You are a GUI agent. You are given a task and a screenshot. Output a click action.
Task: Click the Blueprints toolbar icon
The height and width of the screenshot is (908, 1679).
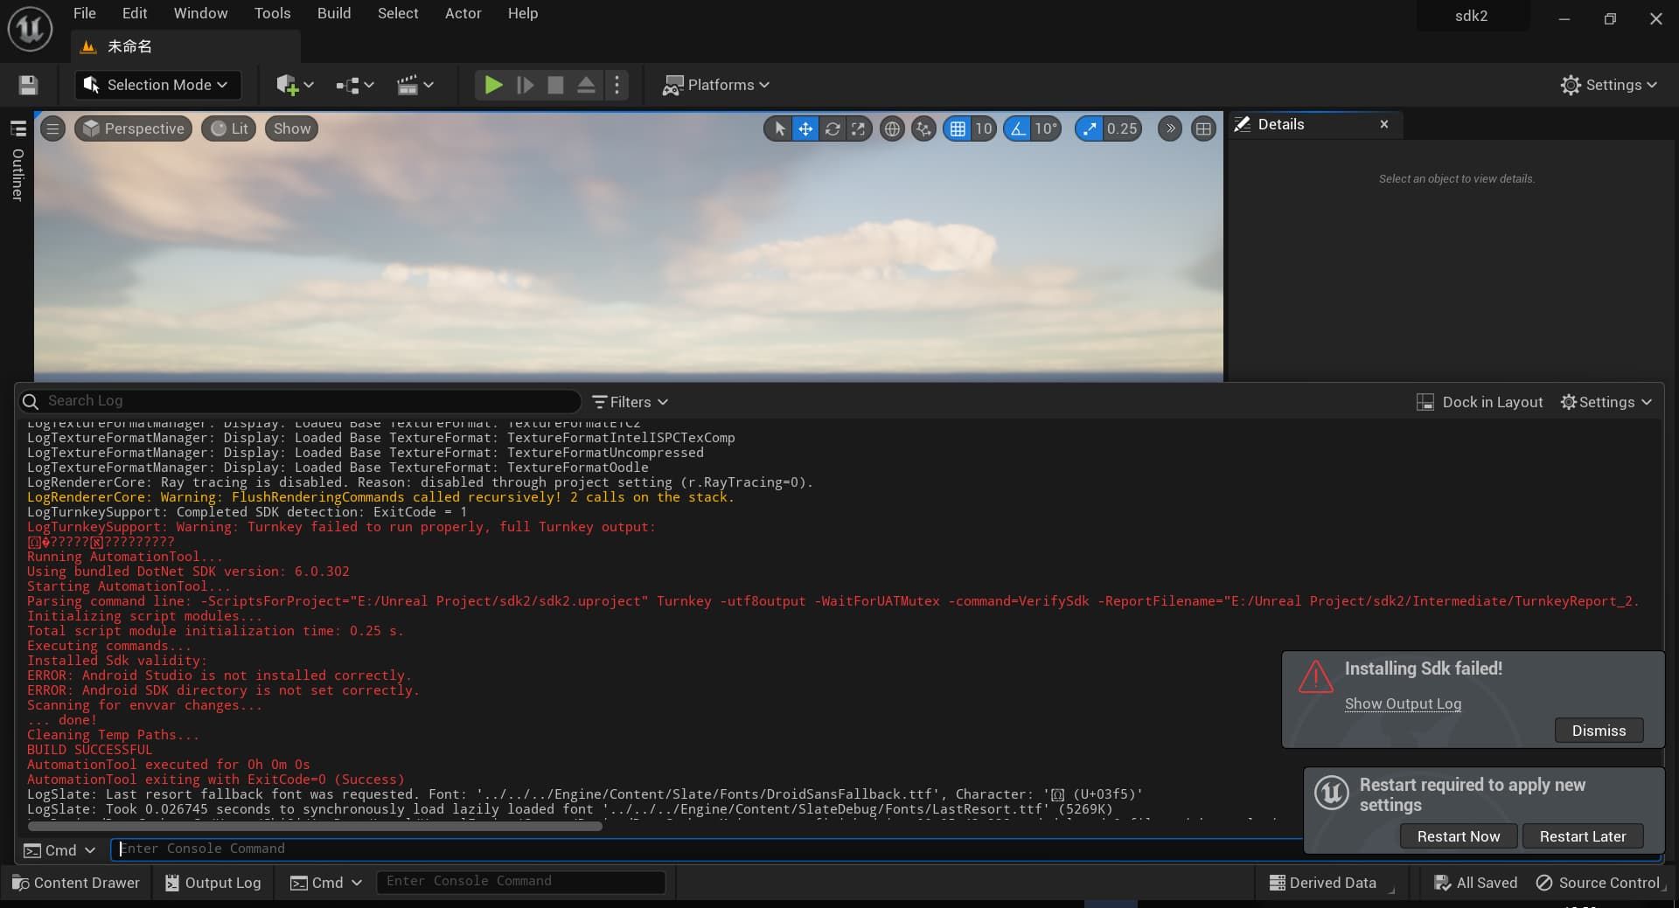(x=348, y=85)
